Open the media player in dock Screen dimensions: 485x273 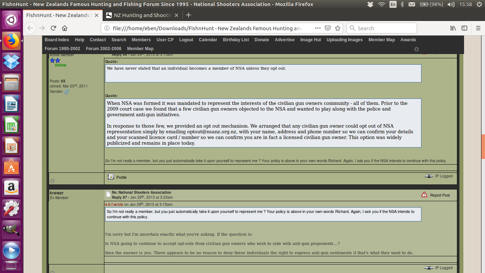12,251
